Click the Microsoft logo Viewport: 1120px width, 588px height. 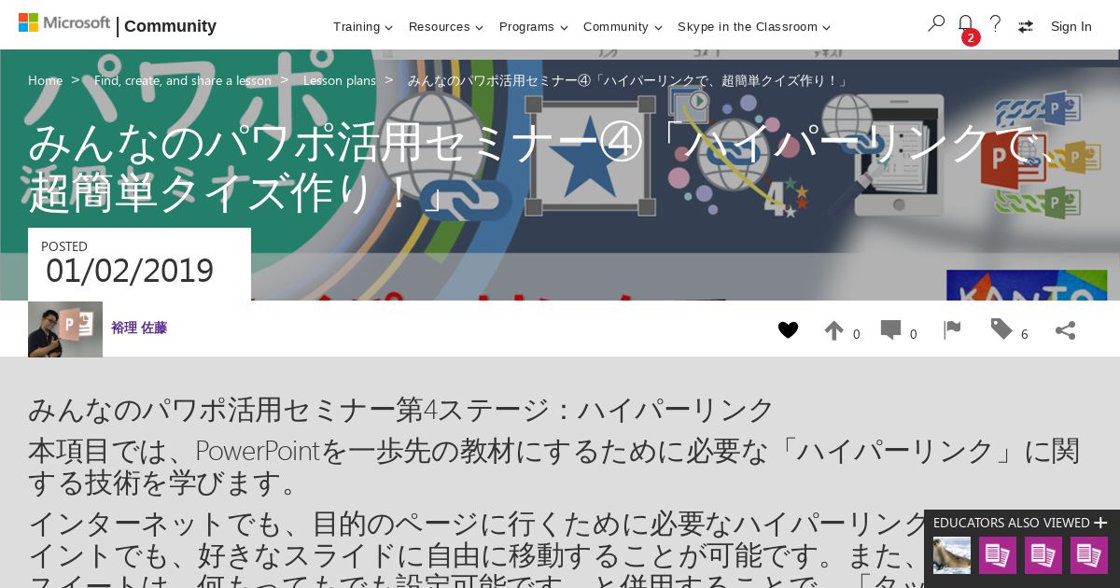pyautogui.click(x=64, y=23)
